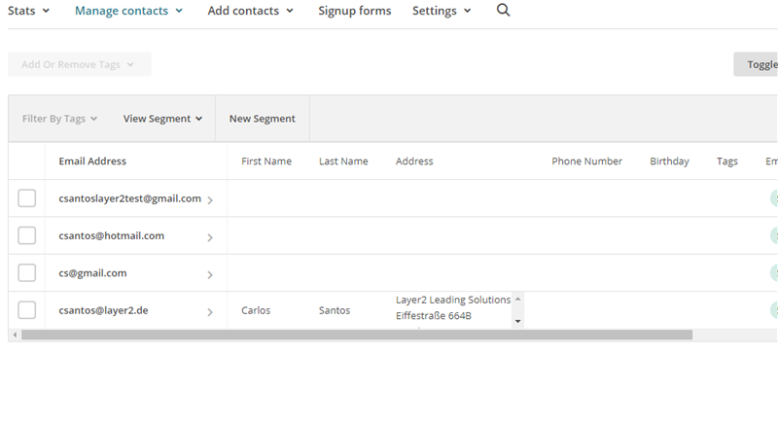Select checkbox for csantoslayer2test@gmail.com

click(27, 198)
